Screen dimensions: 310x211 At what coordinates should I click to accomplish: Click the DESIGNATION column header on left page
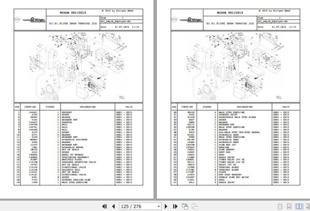(x=88, y=107)
